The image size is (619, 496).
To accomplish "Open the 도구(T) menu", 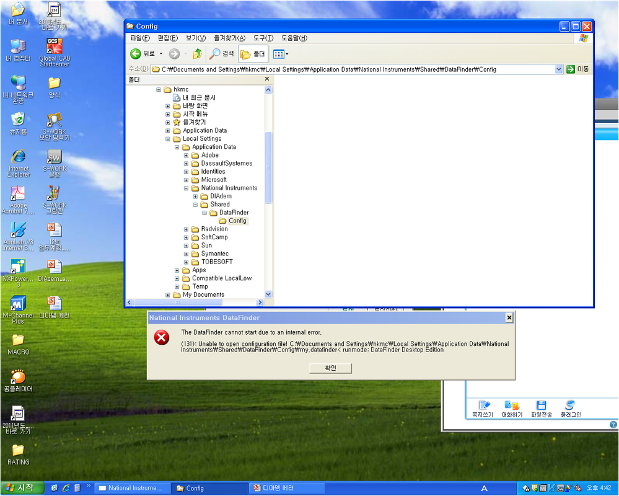I will click(263, 38).
